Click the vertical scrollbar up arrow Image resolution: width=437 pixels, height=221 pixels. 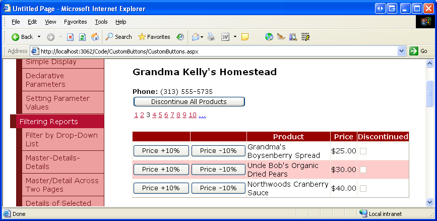tap(429, 64)
